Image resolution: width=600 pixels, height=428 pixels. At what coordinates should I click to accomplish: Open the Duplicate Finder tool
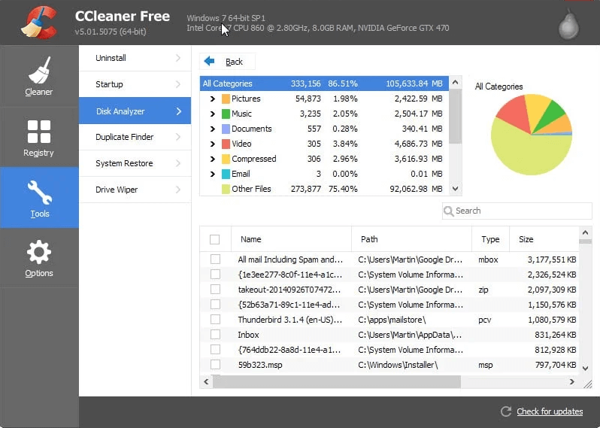click(135, 137)
